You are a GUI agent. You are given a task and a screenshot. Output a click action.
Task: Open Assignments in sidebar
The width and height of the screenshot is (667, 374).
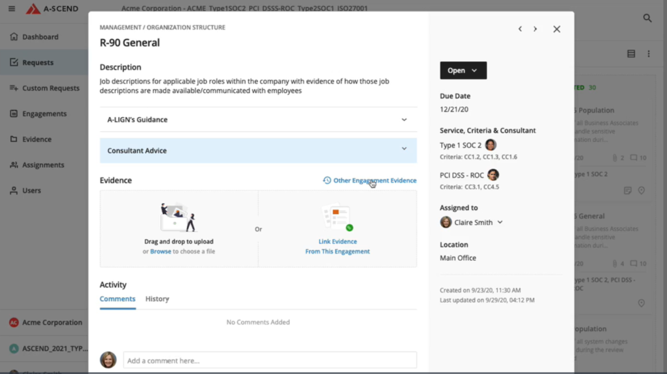pos(44,165)
